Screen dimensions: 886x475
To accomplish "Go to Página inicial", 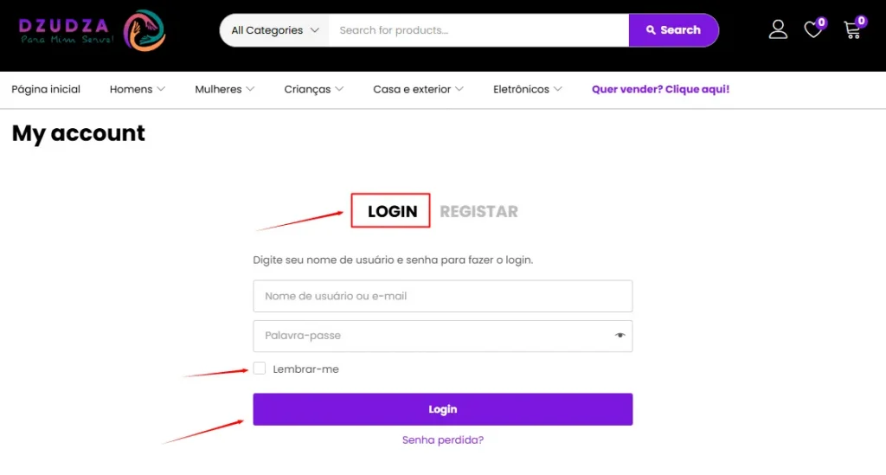I will tap(46, 89).
